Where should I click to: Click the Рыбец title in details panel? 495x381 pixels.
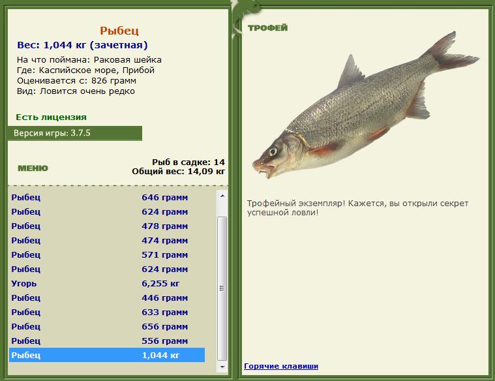coord(119,31)
